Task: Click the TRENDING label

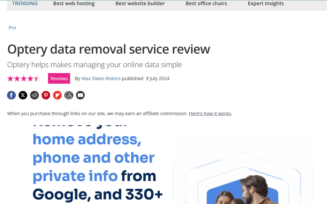Action: pos(25,4)
